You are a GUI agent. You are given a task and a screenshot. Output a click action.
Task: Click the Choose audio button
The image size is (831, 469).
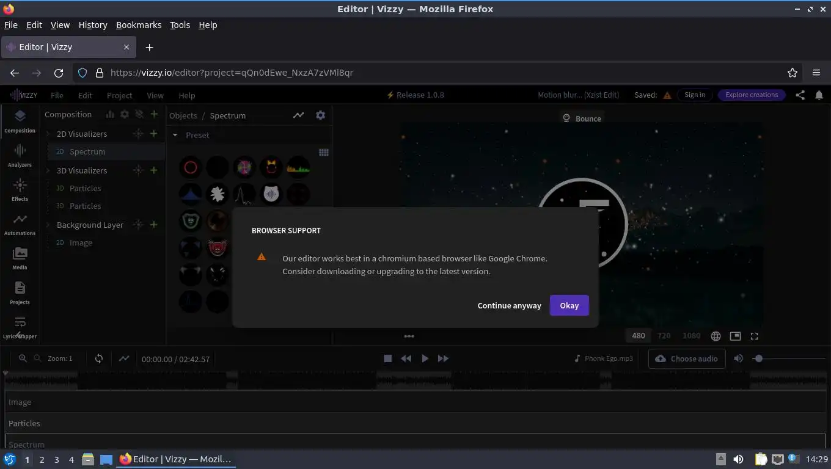tap(687, 358)
